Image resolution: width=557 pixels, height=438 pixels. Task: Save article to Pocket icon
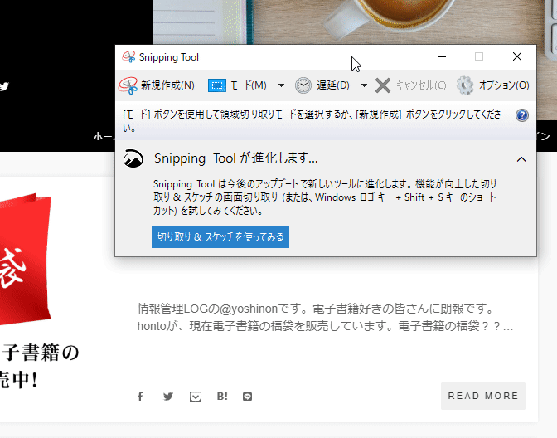pyautogui.click(x=196, y=397)
